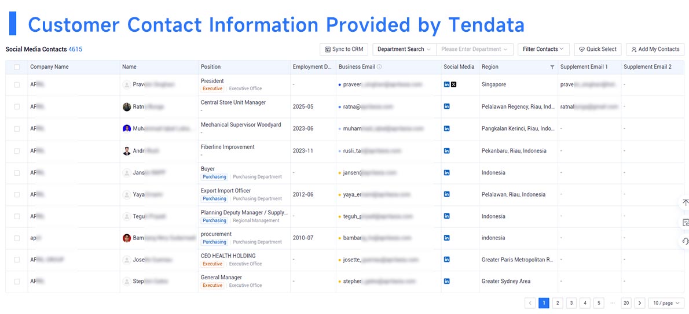Click Social Media column header
Screen dimensions: 689x314
tap(459, 67)
